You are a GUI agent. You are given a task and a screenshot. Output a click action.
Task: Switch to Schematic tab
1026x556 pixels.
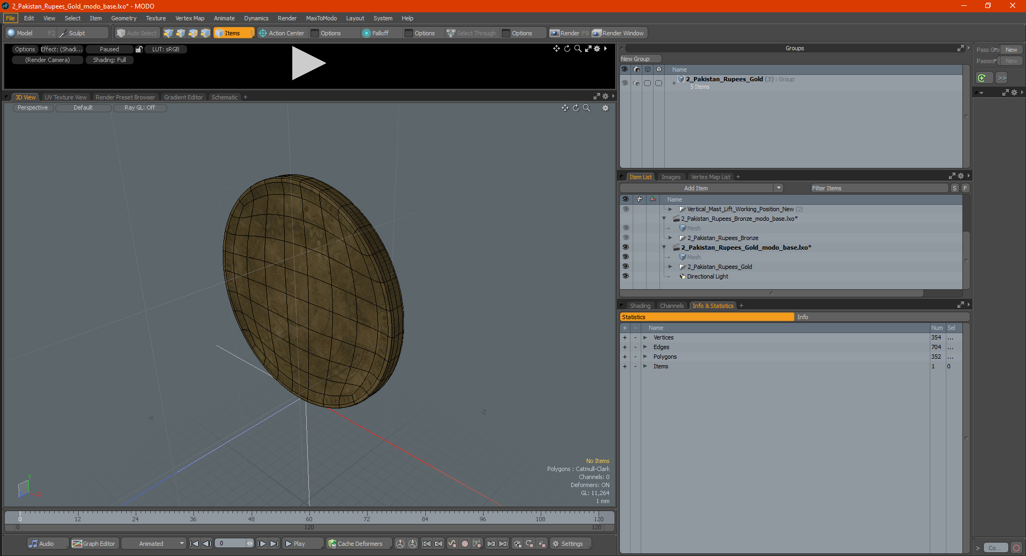coord(224,97)
